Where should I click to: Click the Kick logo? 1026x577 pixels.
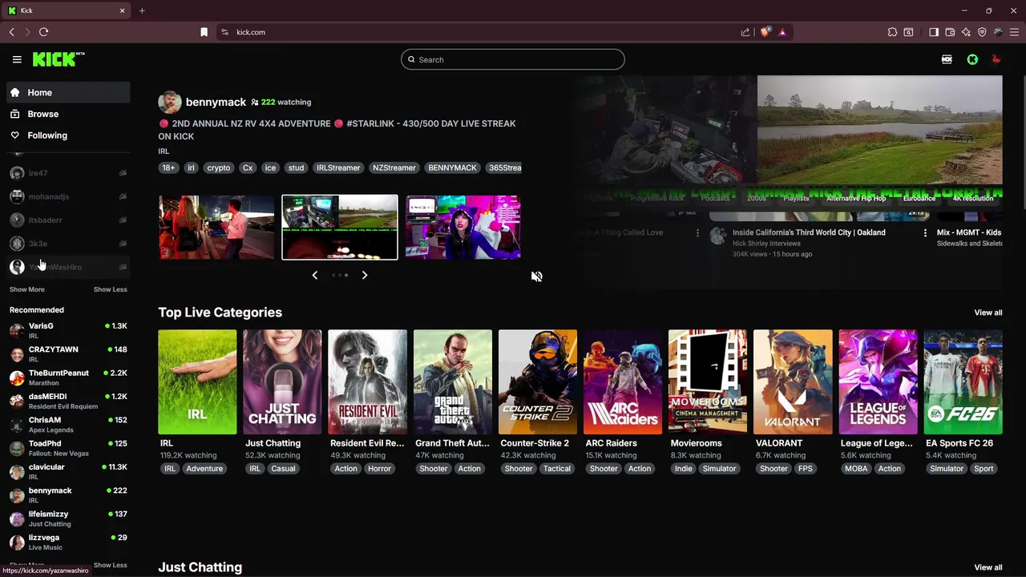click(x=59, y=59)
